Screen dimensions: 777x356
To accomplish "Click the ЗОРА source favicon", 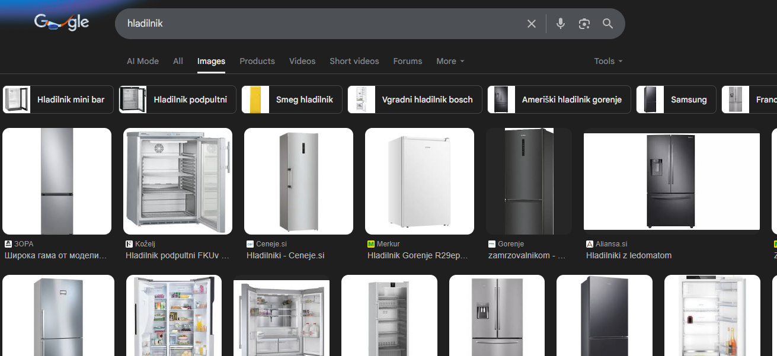I will point(8,244).
